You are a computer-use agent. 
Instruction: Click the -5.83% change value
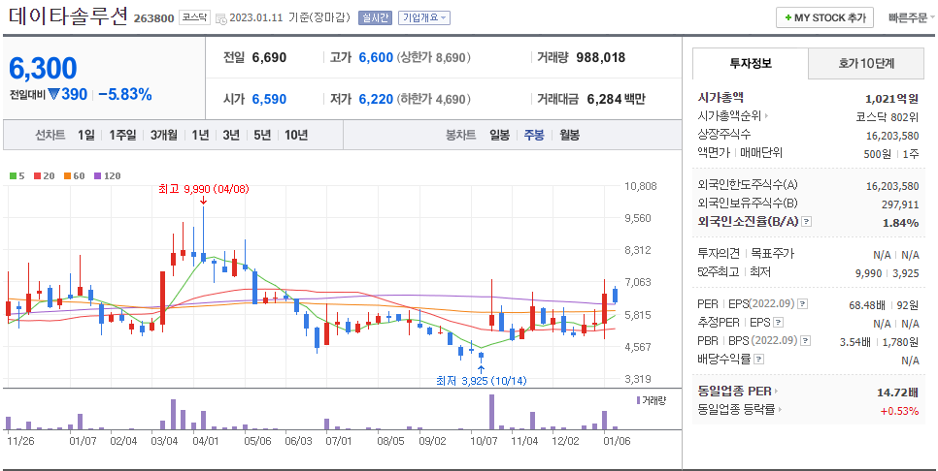pos(125,94)
